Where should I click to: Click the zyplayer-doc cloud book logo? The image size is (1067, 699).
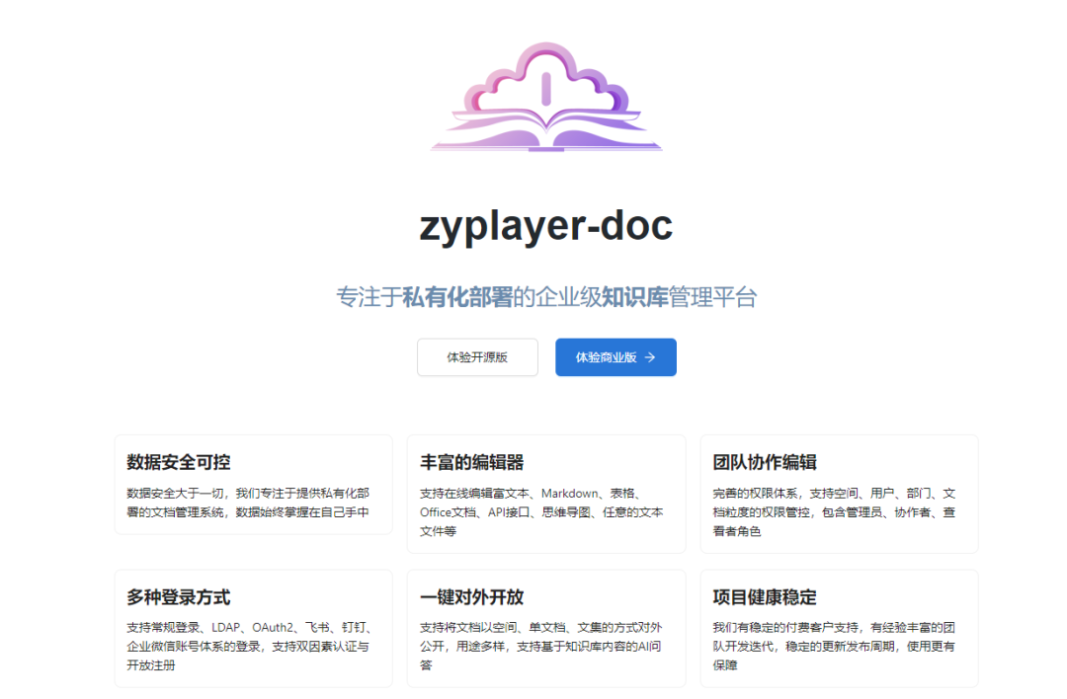coord(544,99)
